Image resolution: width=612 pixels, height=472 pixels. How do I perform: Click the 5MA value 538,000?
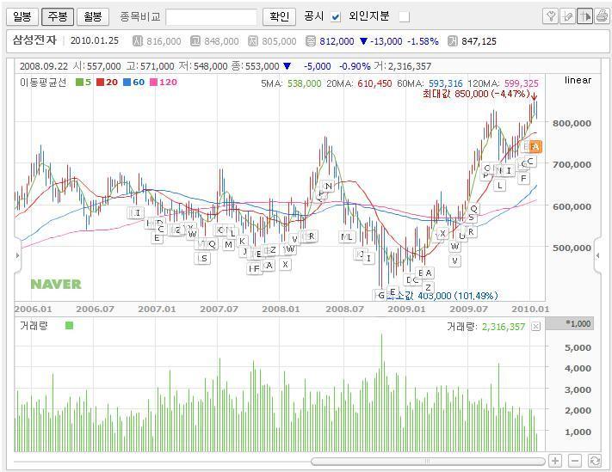pos(305,83)
